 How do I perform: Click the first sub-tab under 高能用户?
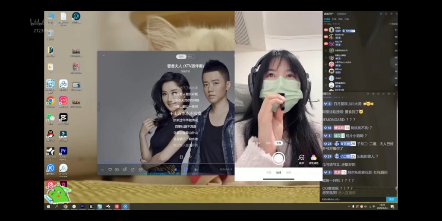pos(327,19)
